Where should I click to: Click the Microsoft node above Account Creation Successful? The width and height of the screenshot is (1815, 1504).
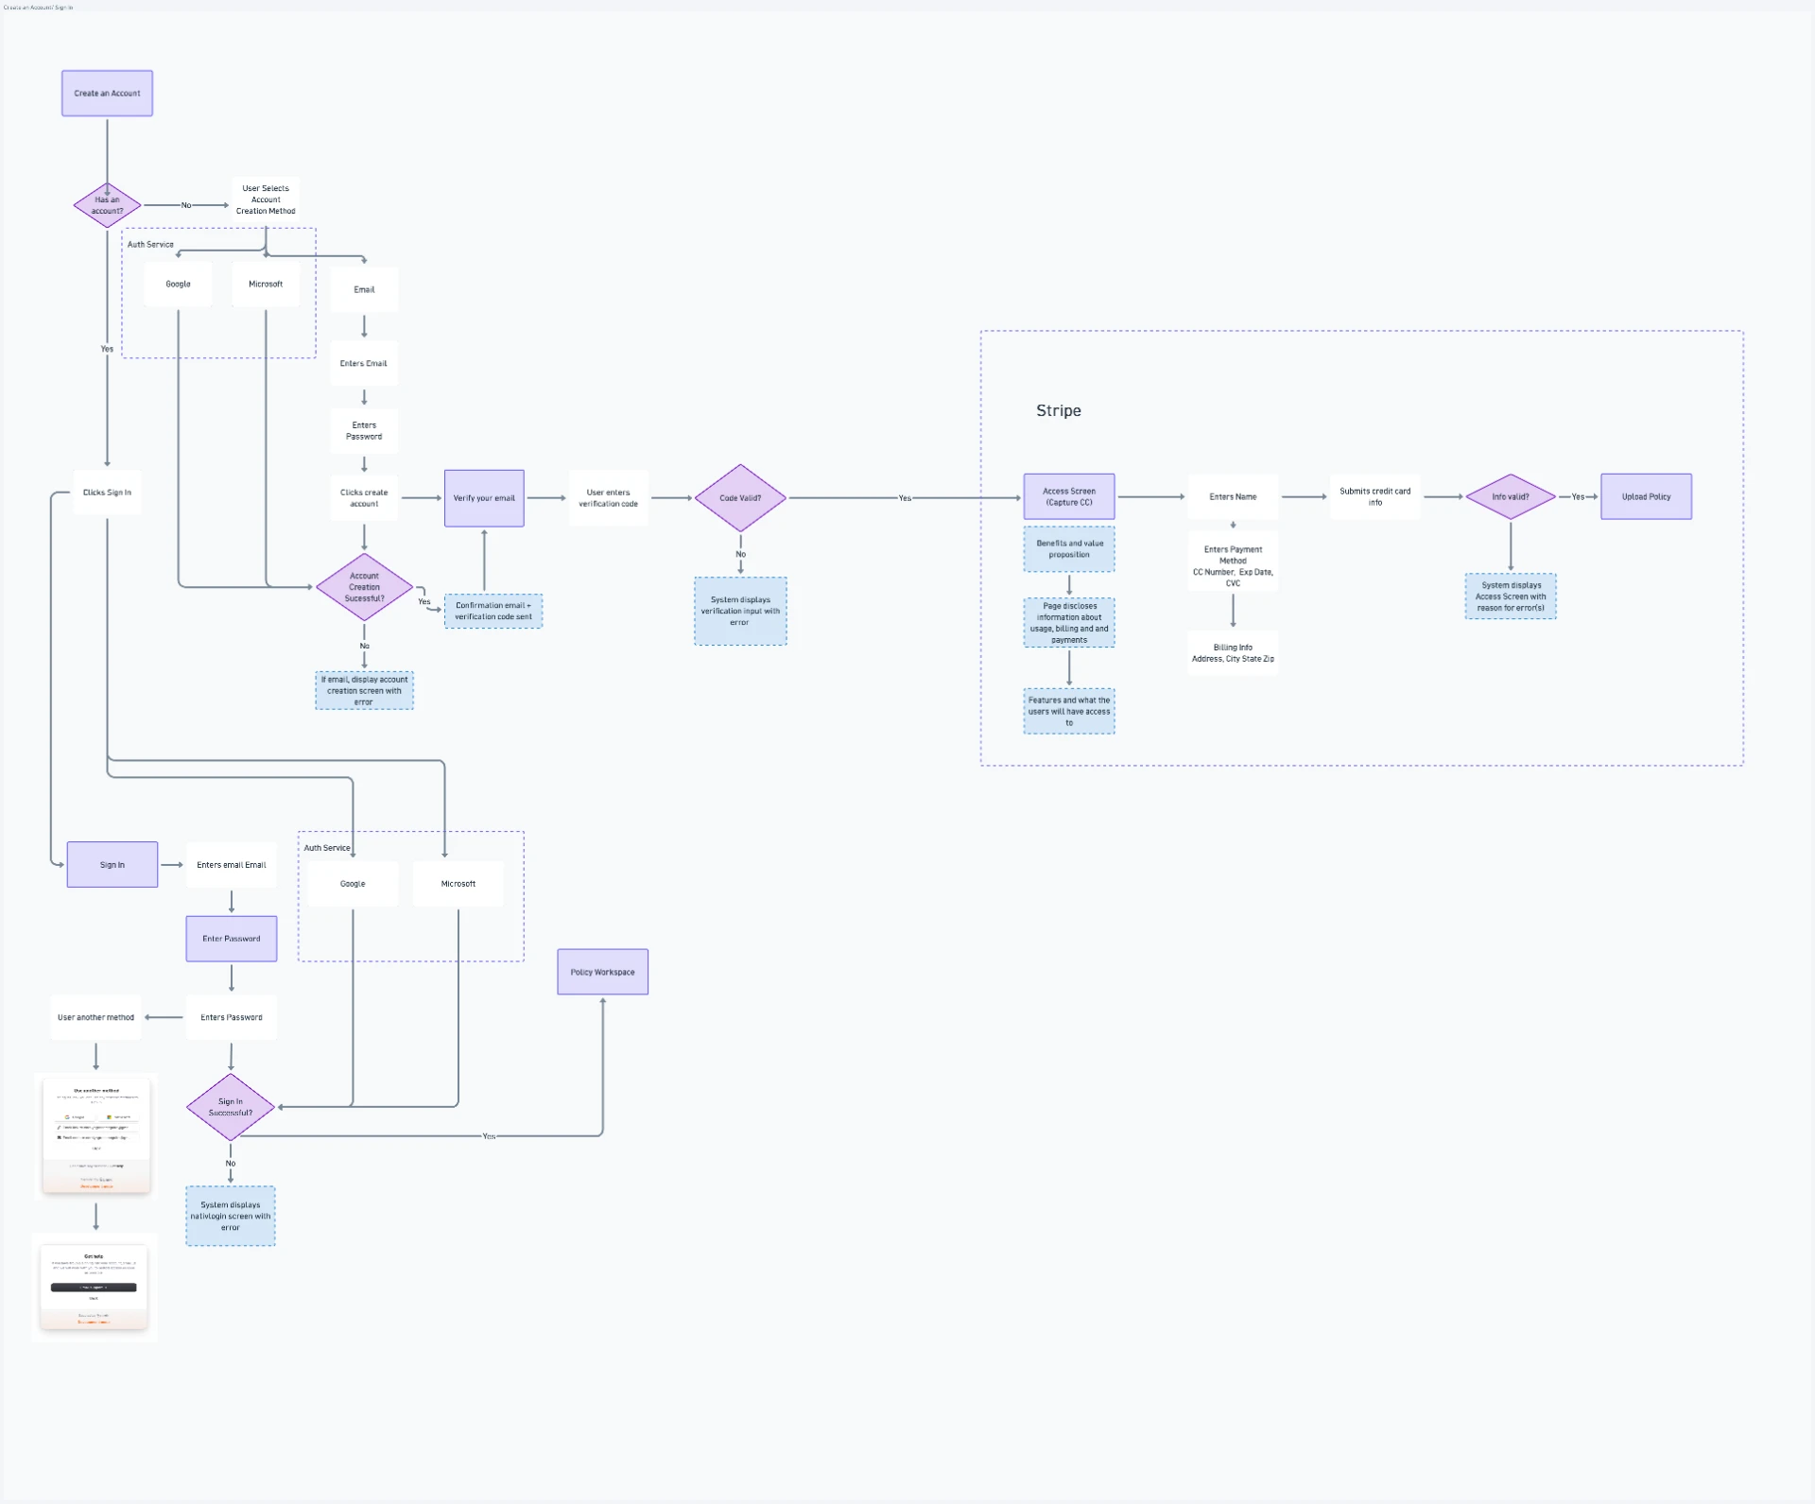pyautogui.click(x=266, y=285)
